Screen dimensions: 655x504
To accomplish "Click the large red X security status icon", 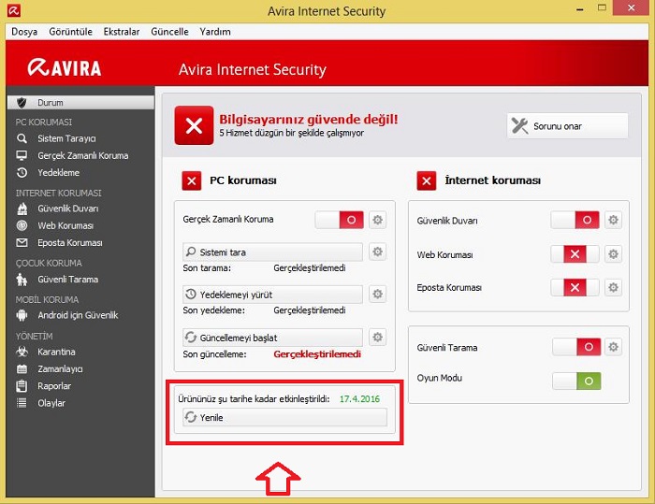I will pyautogui.click(x=195, y=125).
